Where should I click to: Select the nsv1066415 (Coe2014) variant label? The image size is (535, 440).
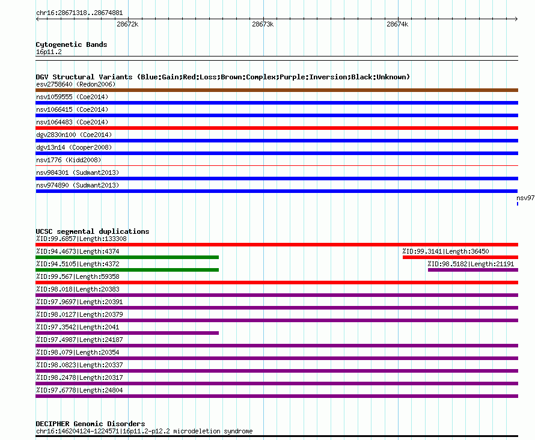pyautogui.click(x=72, y=109)
